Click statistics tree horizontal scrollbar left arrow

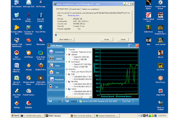point(66,97)
